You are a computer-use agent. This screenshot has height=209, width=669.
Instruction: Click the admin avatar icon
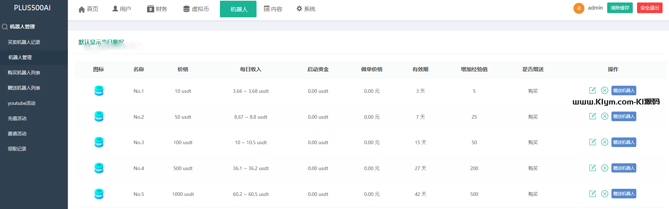pos(578,8)
